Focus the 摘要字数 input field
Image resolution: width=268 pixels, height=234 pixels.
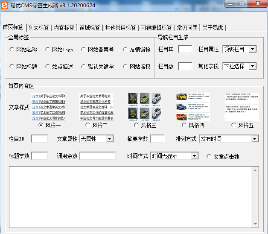click(157, 139)
